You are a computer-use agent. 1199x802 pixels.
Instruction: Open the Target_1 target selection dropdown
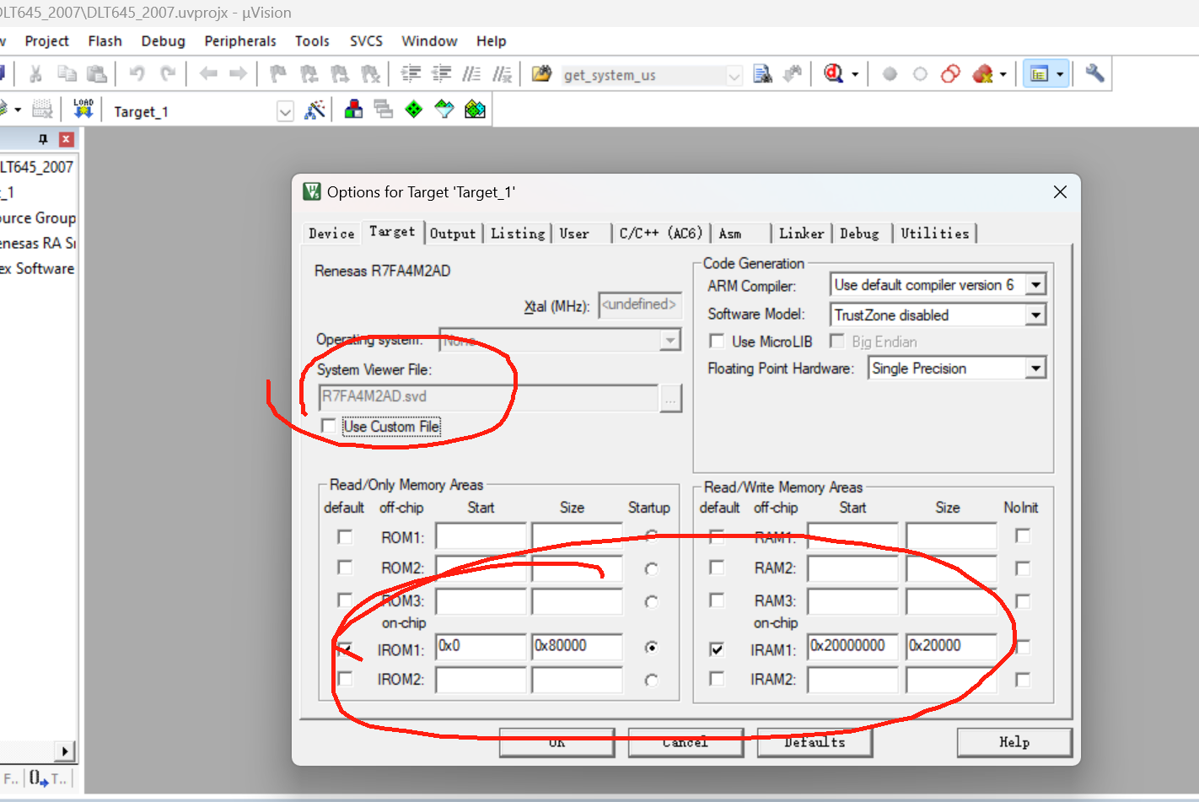coord(285,111)
